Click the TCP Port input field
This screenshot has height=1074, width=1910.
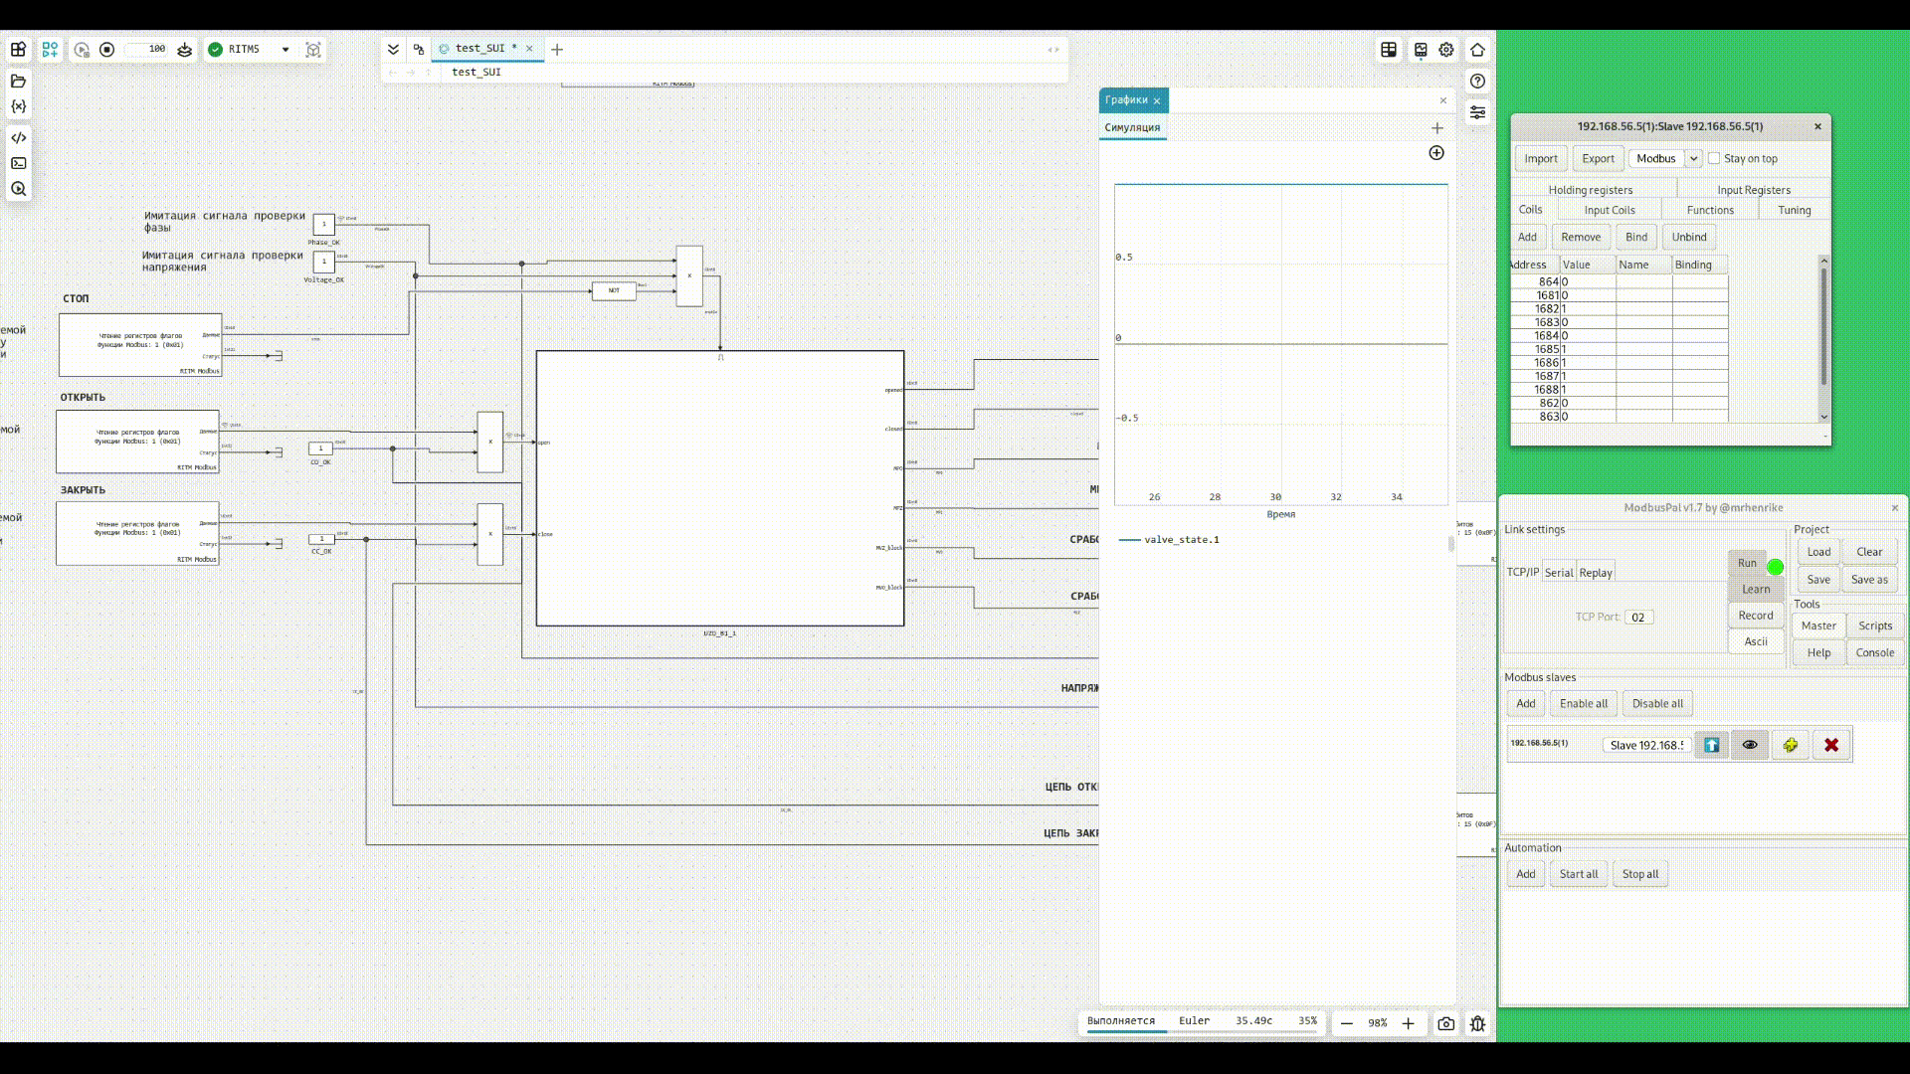1638,618
